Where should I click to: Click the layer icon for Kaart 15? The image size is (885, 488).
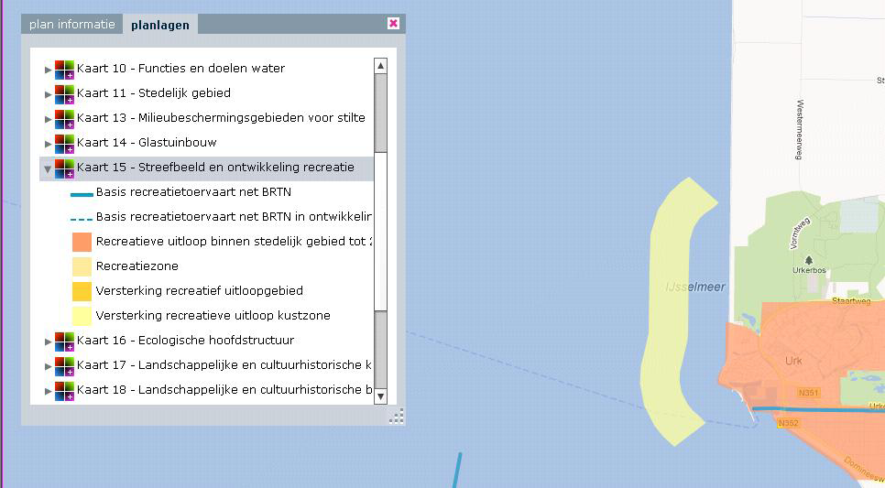click(64, 168)
